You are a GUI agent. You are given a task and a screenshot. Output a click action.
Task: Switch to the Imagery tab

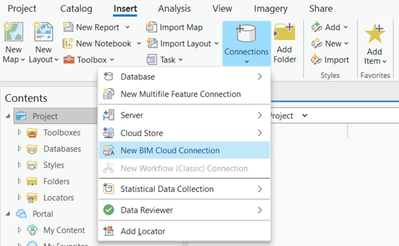(271, 9)
